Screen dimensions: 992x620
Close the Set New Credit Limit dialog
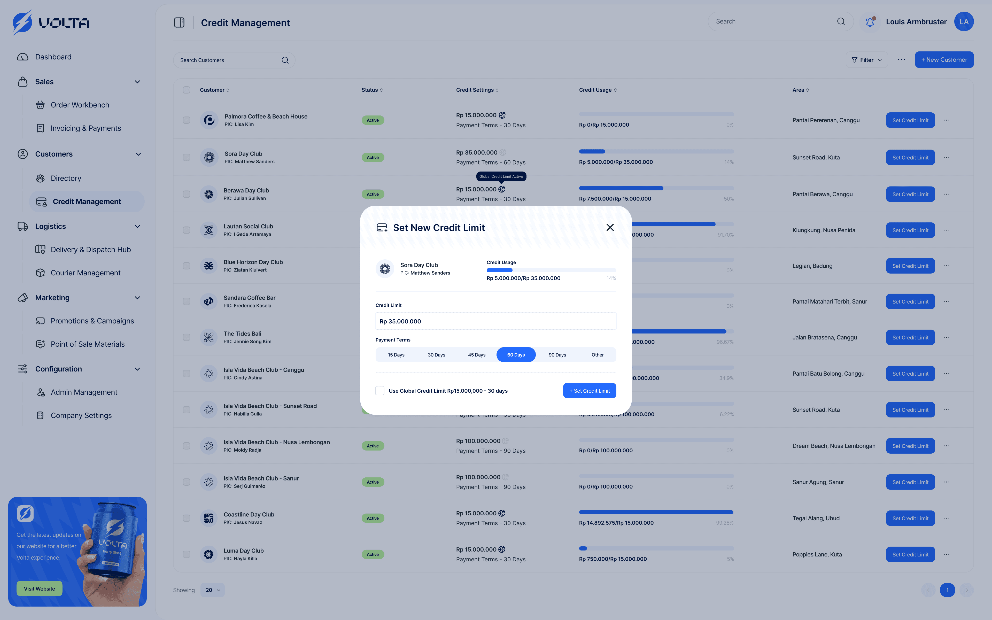click(610, 228)
